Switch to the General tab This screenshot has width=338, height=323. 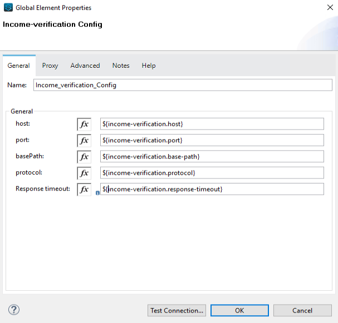tap(19, 66)
